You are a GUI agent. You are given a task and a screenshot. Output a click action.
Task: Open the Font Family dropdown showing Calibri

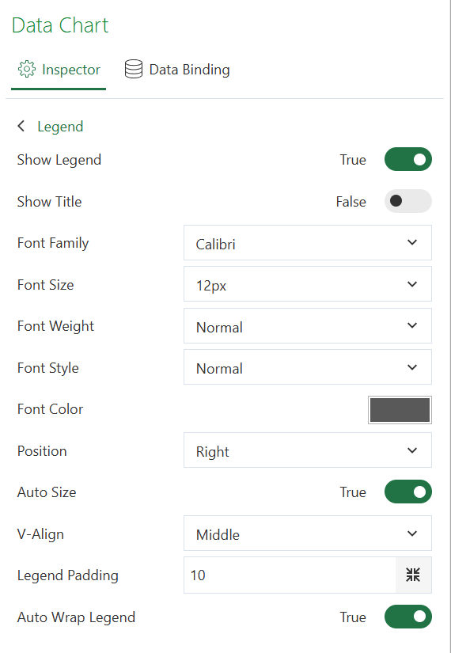pyautogui.click(x=307, y=243)
